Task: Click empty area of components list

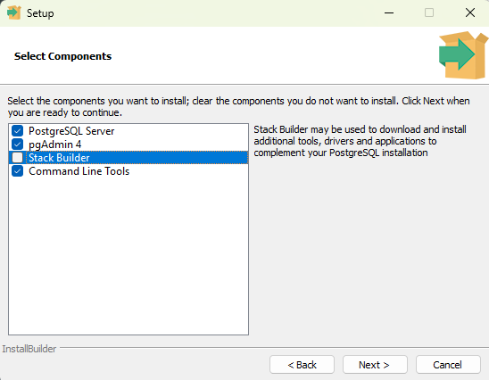Action: pyautogui.click(x=128, y=256)
